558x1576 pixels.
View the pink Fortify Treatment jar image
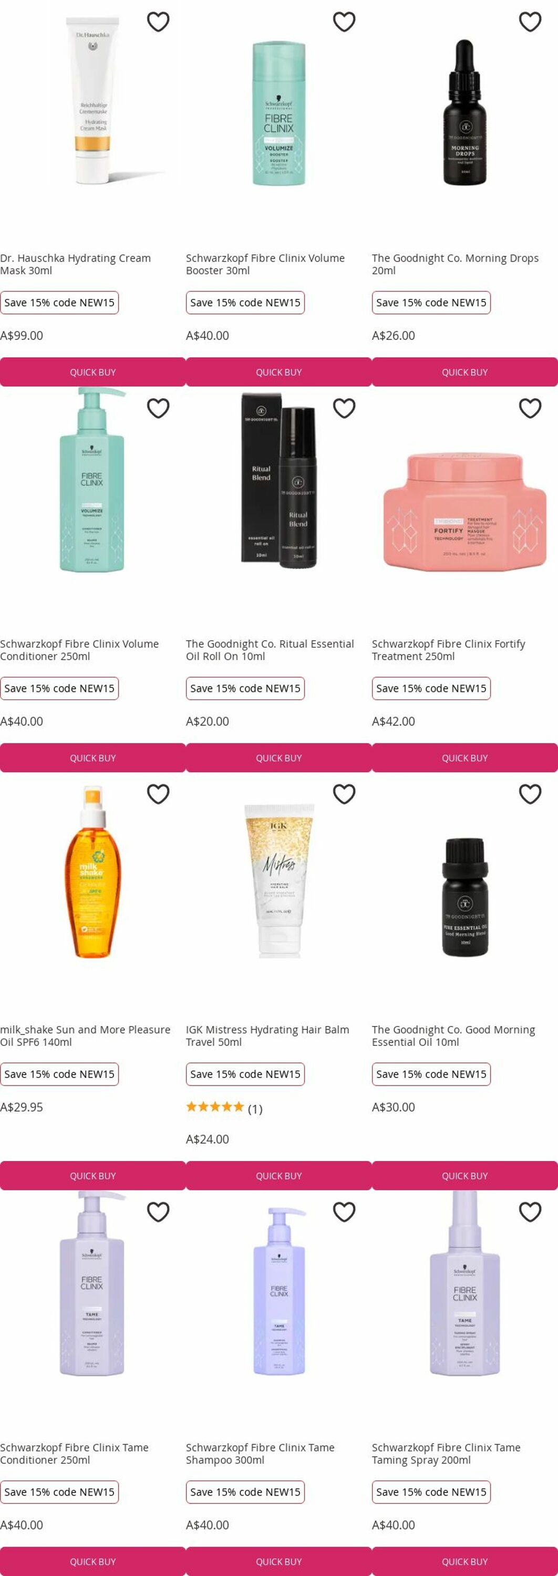click(465, 512)
